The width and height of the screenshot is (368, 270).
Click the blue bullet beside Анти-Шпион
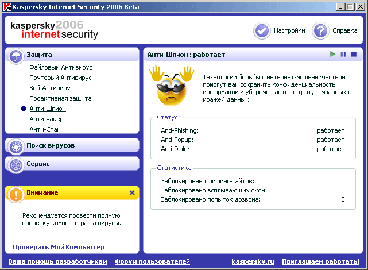click(23, 109)
